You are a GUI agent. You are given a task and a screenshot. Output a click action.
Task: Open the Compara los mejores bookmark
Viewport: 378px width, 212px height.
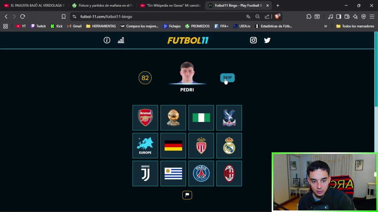[139, 26]
